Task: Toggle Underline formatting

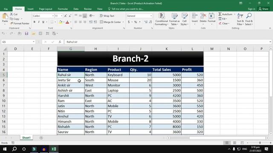Action: pos(43,22)
